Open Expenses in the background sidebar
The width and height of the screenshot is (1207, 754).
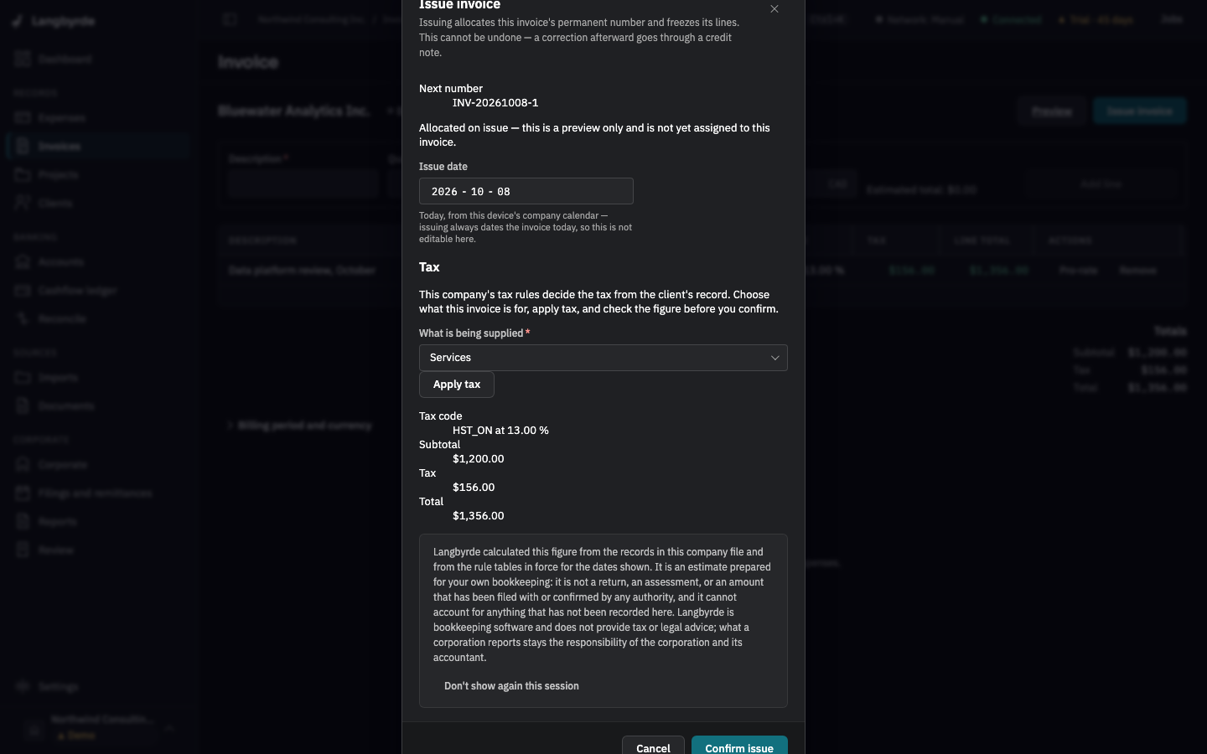coord(97,118)
